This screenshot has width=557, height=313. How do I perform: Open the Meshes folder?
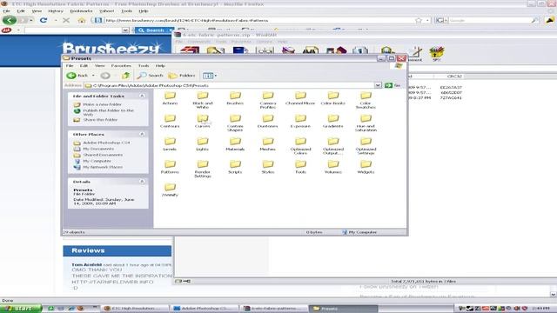(x=268, y=144)
